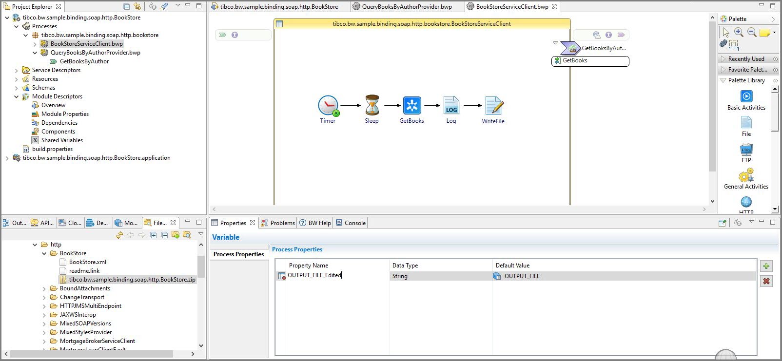Image resolution: width=782 pixels, height=361 pixels.
Task: Click the Property Name input field OUTPUT_FILE_Edited
Action: click(336, 275)
